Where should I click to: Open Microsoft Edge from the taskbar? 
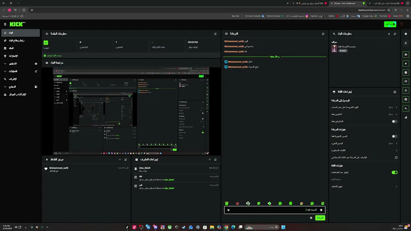tap(233, 227)
